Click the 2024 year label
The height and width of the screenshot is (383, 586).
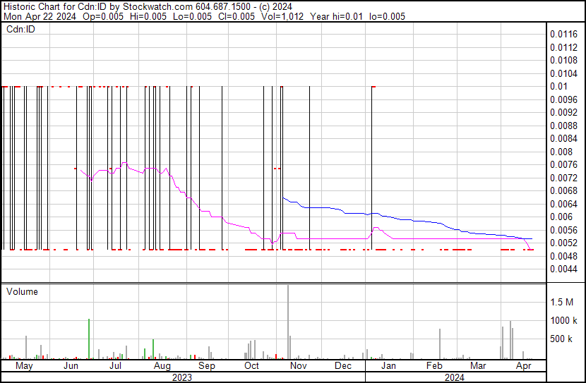tap(454, 377)
